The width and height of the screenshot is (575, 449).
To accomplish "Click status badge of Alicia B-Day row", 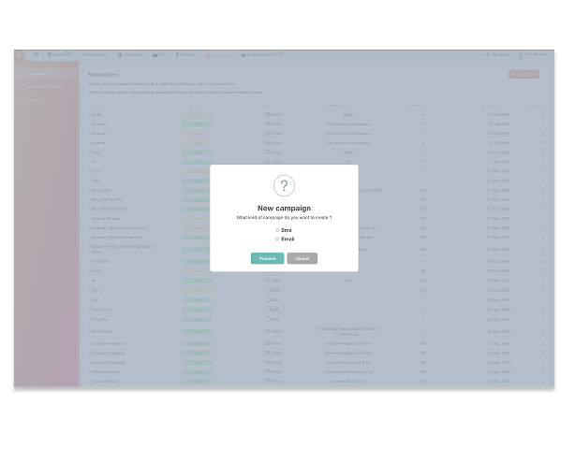I will point(198,332).
